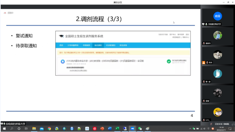The height and width of the screenshot is (132, 235).
Task: Select the 复试通知 tab in the blue navigation bar
Action: (98, 45)
